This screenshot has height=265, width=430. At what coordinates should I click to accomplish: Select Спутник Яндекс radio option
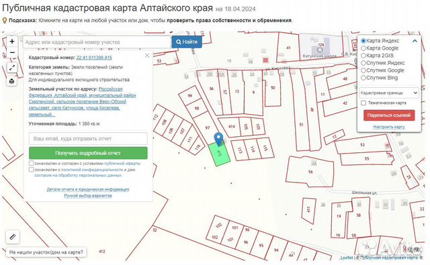(363, 63)
